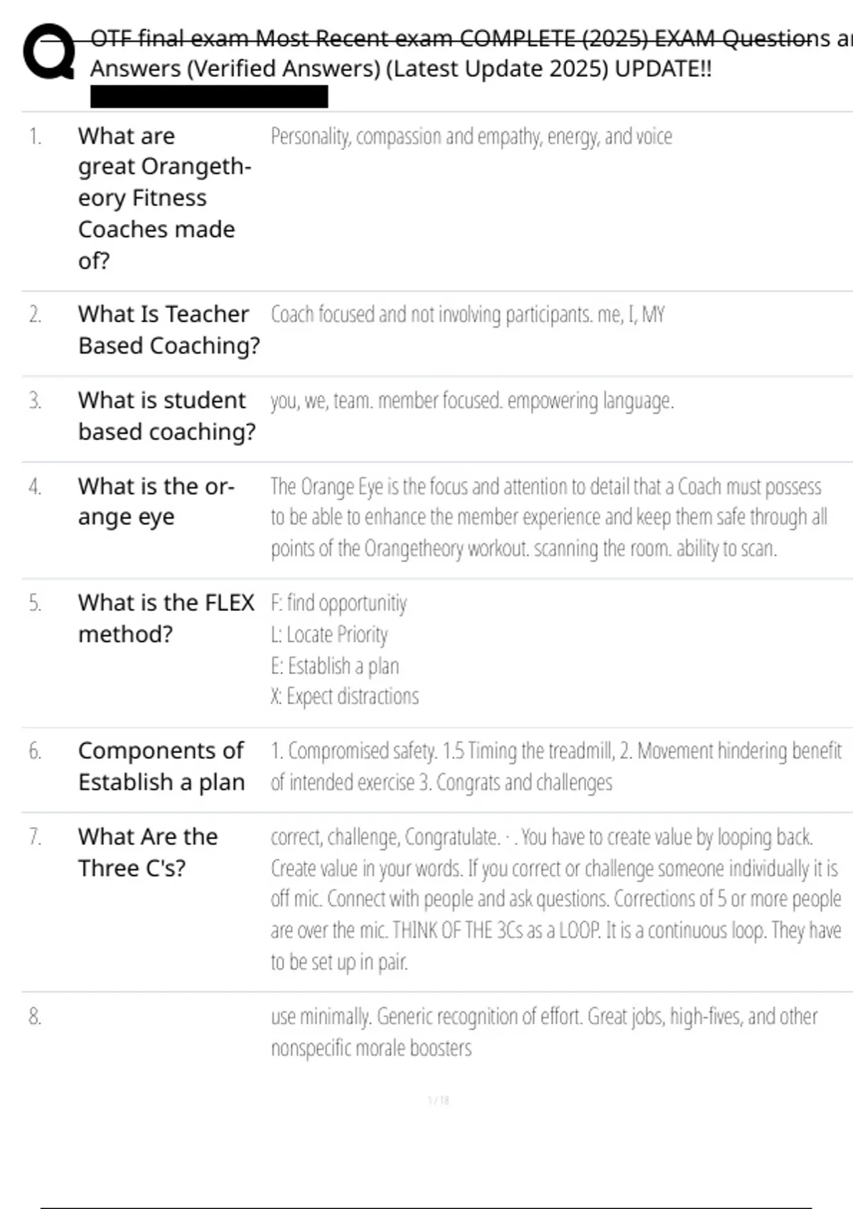The width and height of the screenshot is (853, 1209).
Task: Click the item 8 answer 'use minimally. Generic recognition'
Action: [x=544, y=1031]
